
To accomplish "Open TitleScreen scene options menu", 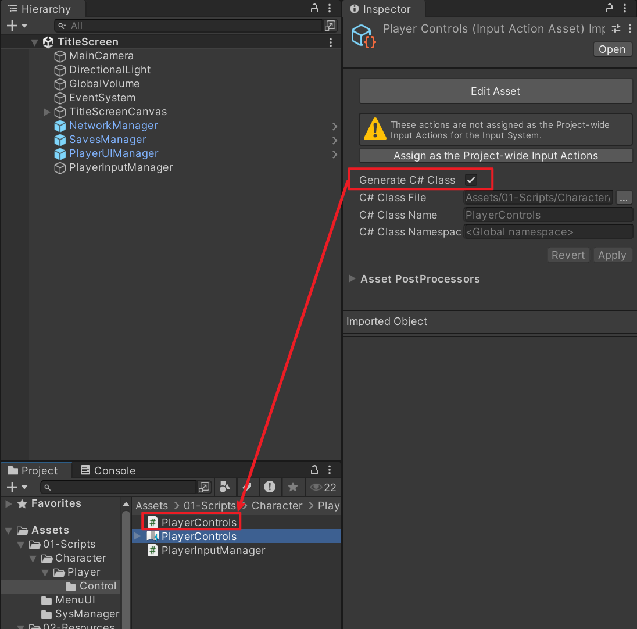I will coord(331,42).
